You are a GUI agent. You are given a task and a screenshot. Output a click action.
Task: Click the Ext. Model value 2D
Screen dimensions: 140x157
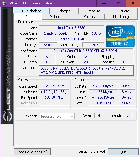(86, 62)
